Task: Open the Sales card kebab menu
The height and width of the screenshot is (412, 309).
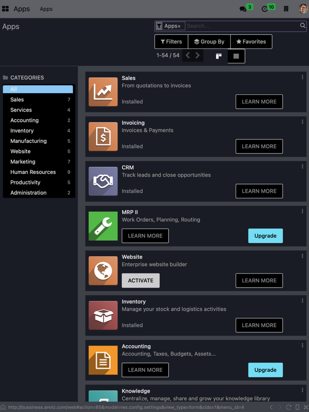Action: [x=302, y=77]
